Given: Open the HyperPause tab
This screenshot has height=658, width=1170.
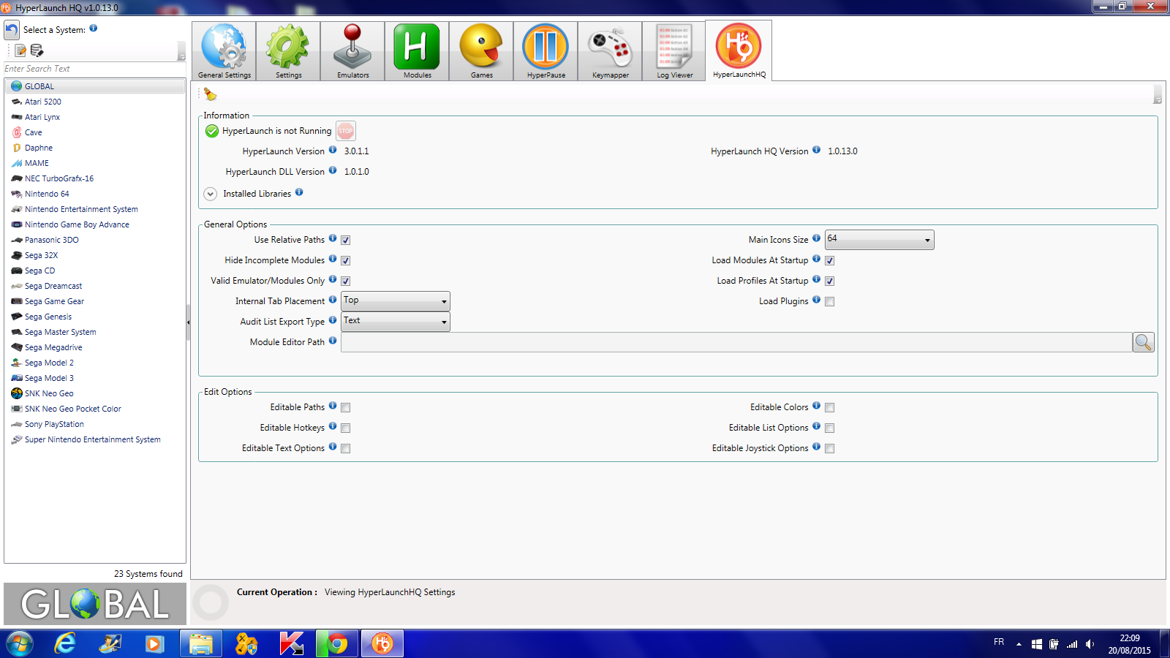Looking at the screenshot, I should [x=546, y=50].
